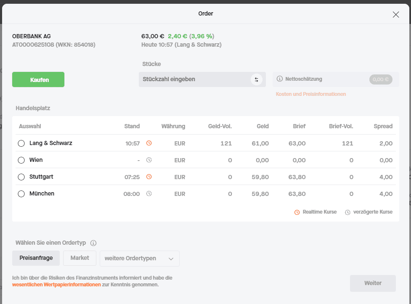Open wesentlichen Wertpapierinformationen link

(x=56, y=285)
